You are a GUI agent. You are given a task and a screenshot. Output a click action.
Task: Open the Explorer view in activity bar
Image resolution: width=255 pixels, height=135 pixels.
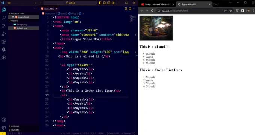[4, 10]
